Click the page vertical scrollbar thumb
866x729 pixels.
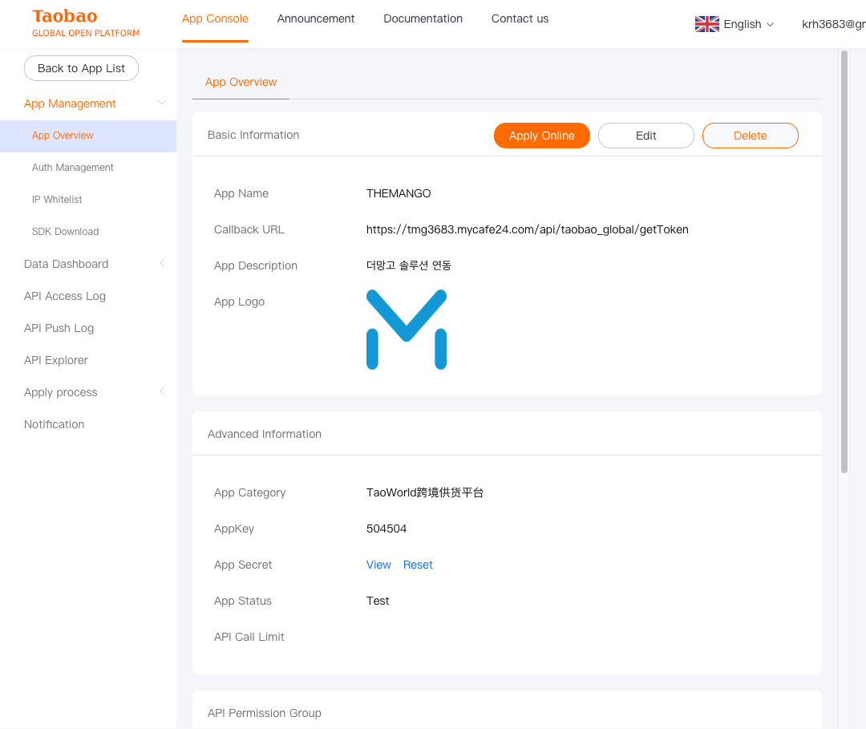click(844, 261)
